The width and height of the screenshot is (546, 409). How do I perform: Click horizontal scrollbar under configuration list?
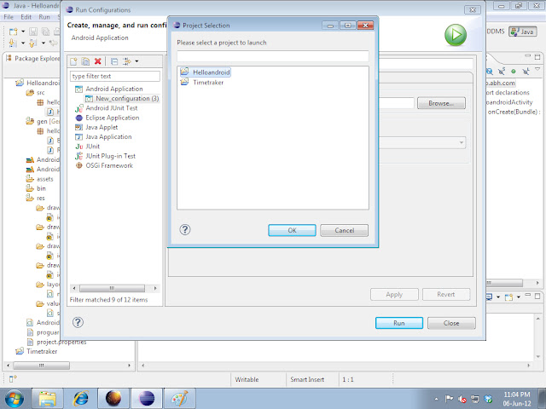tap(113, 288)
